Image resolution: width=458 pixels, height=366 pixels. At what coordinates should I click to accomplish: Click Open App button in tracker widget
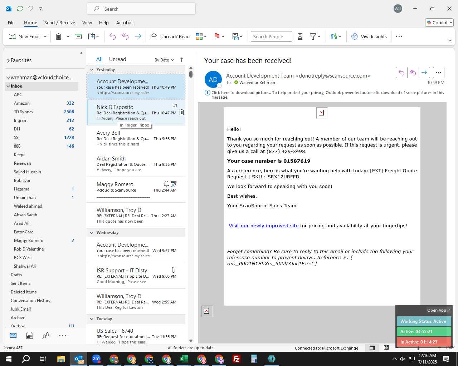click(x=439, y=310)
